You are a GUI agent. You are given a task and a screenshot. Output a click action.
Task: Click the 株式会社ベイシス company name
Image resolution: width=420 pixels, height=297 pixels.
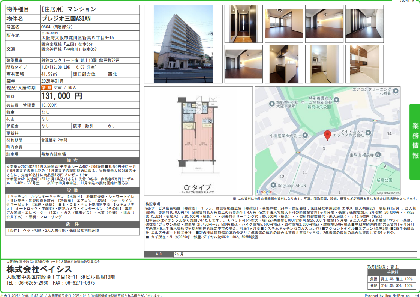[39, 269]
